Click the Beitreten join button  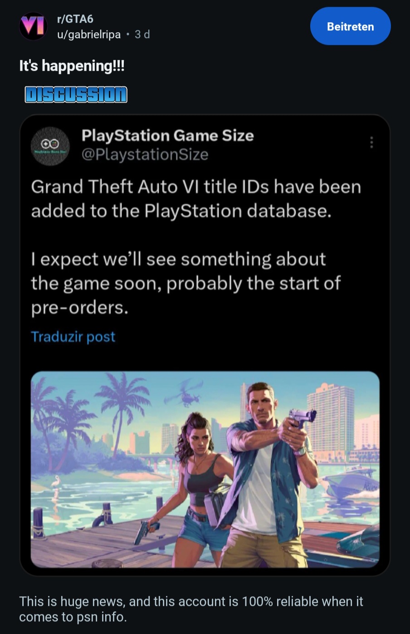tap(350, 26)
